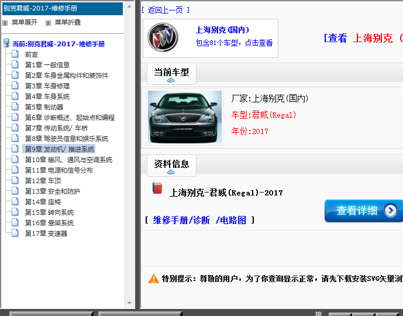Viewport: 403px width, 316px height.
Task: Click the page icon for 第4章 车身系统
Action: [15, 96]
